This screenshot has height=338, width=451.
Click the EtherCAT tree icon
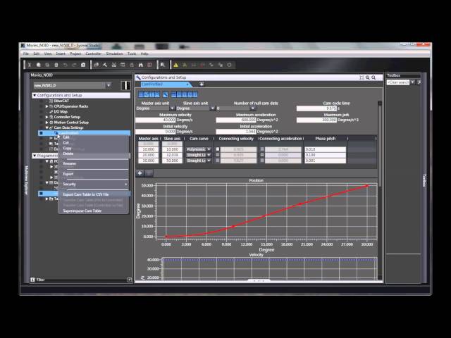(x=51, y=101)
